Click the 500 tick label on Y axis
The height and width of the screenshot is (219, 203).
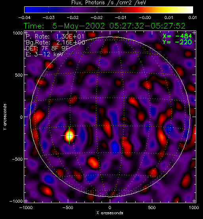click(19, 75)
